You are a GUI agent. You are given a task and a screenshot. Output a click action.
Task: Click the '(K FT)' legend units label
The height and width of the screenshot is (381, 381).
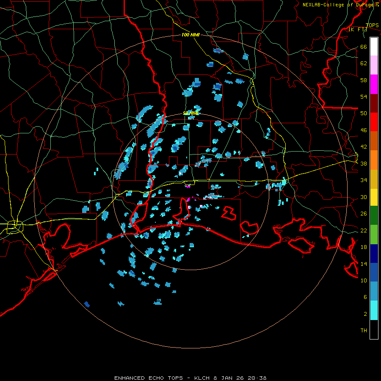click(358, 30)
